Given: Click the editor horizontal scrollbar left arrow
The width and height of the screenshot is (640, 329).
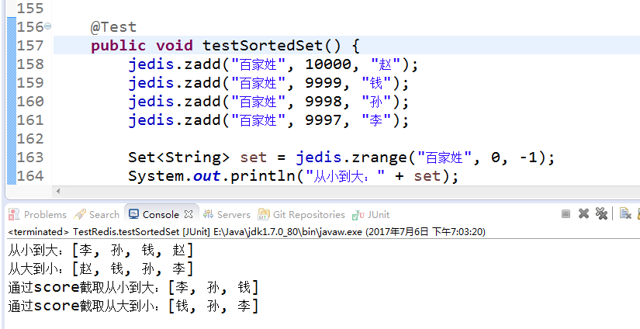Looking at the screenshot, I should [x=58, y=191].
